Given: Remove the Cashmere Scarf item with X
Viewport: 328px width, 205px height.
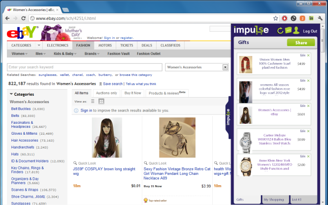Looking at the screenshot, I should coord(308,55).
